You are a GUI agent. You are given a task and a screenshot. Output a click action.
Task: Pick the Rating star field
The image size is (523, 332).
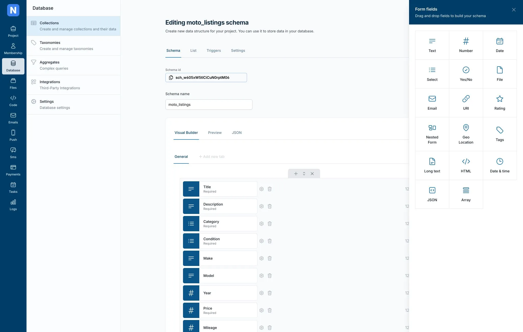(500, 103)
